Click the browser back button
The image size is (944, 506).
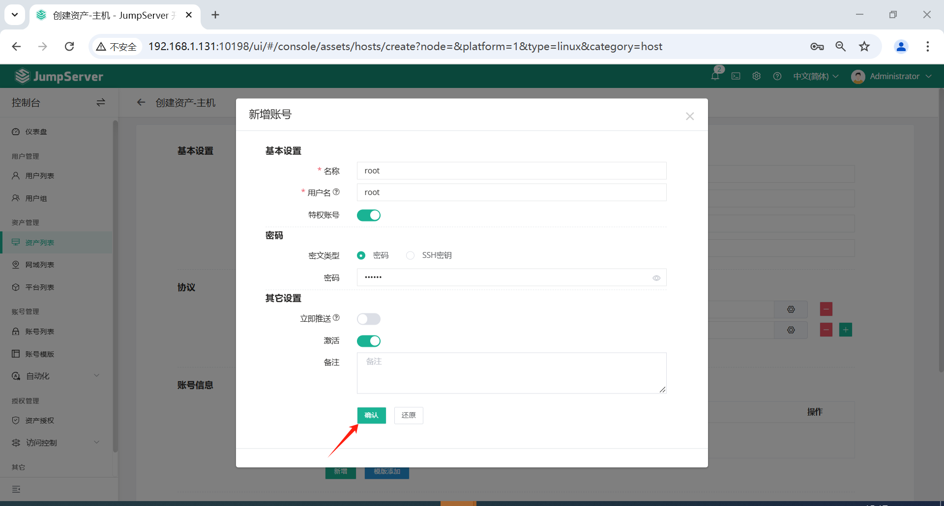coord(16,46)
